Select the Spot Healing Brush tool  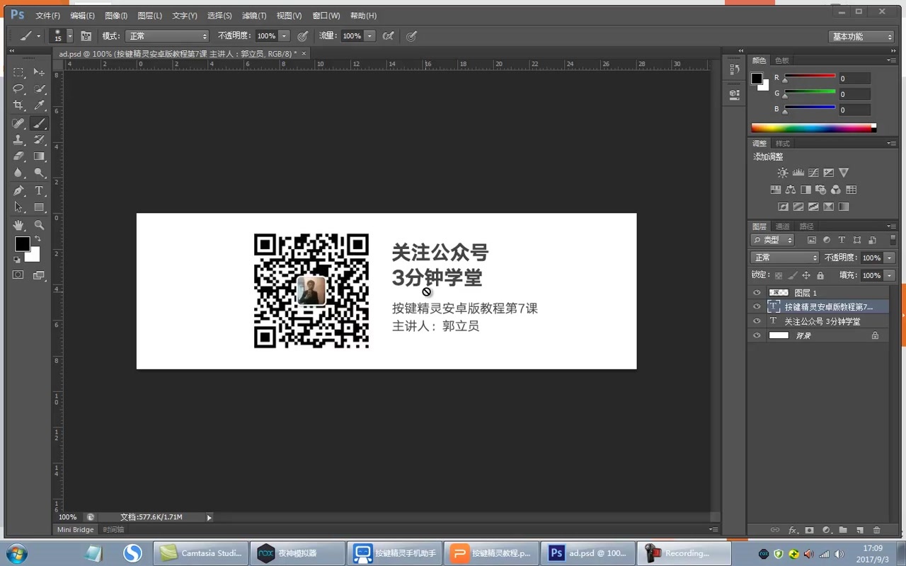click(x=18, y=123)
